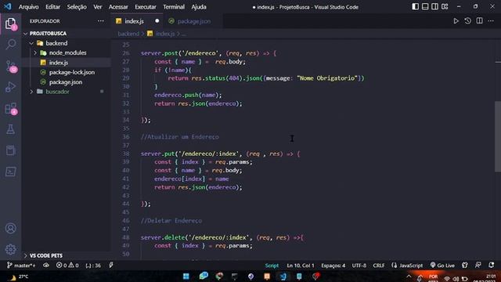Click index.js in the breadcrumb path

[x=165, y=34]
